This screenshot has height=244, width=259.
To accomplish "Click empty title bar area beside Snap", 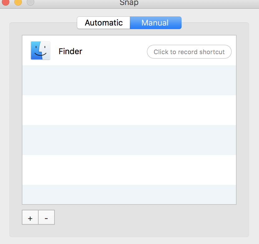I will pyautogui.click(x=193, y=3).
